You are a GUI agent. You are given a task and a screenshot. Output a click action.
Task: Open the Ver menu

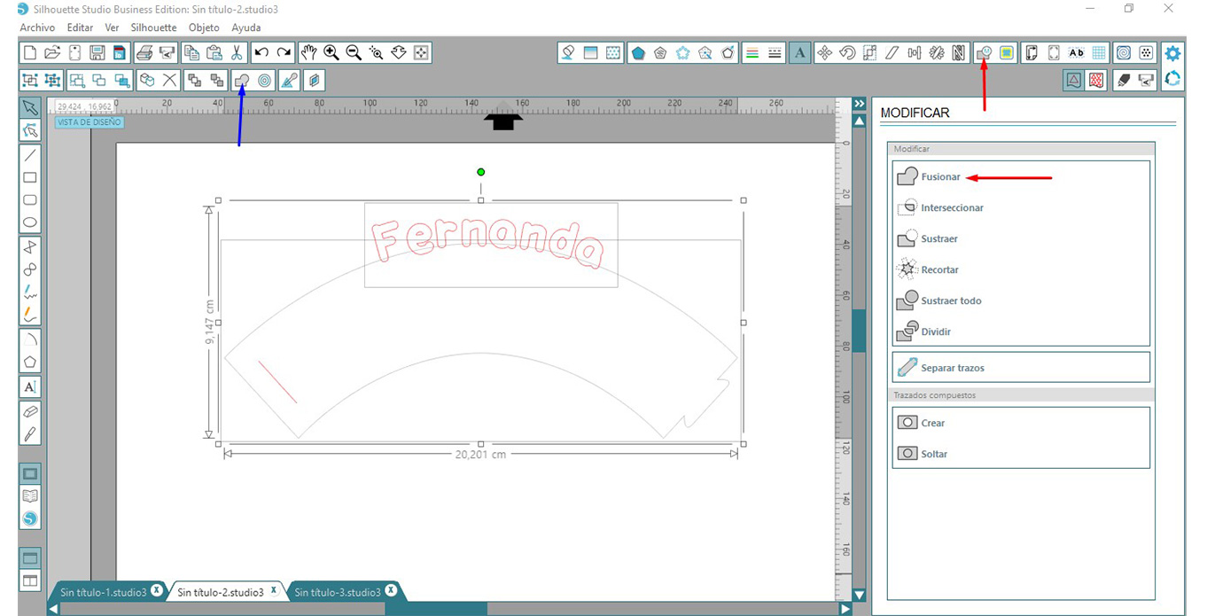click(x=112, y=27)
